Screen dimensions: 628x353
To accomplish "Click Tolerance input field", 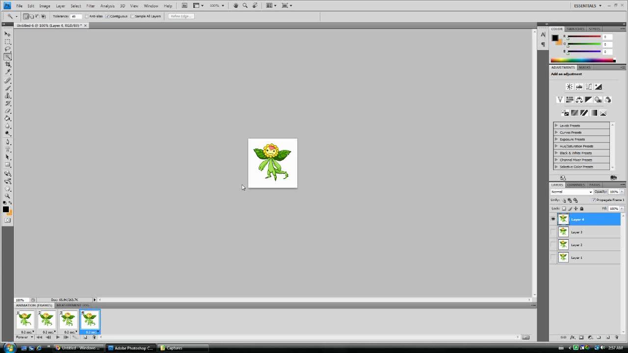I will tap(76, 16).
